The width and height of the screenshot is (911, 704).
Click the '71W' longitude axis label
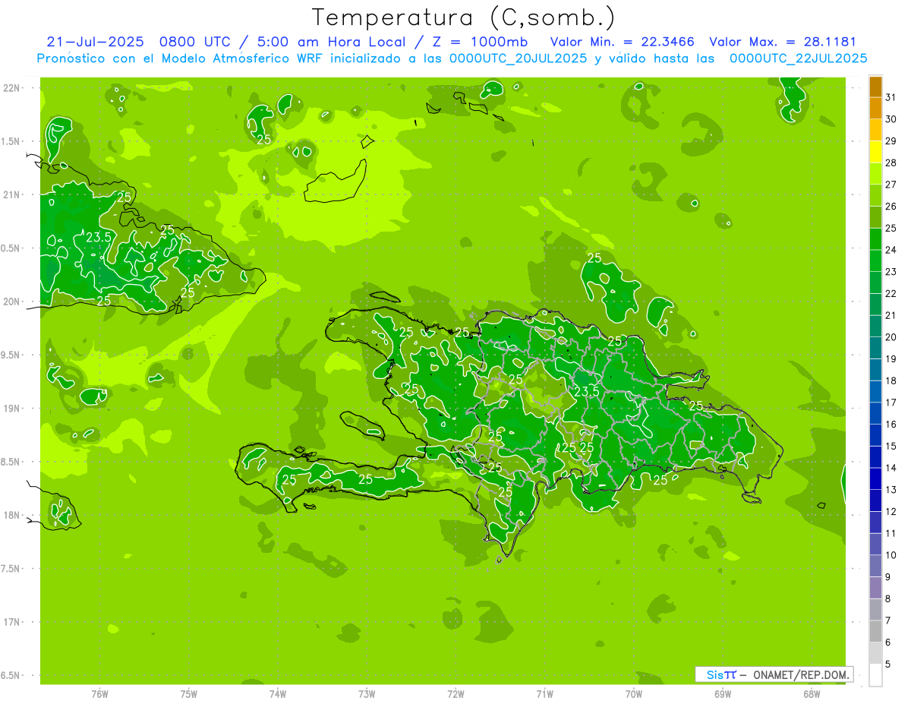pyautogui.click(x=544, y=693)
